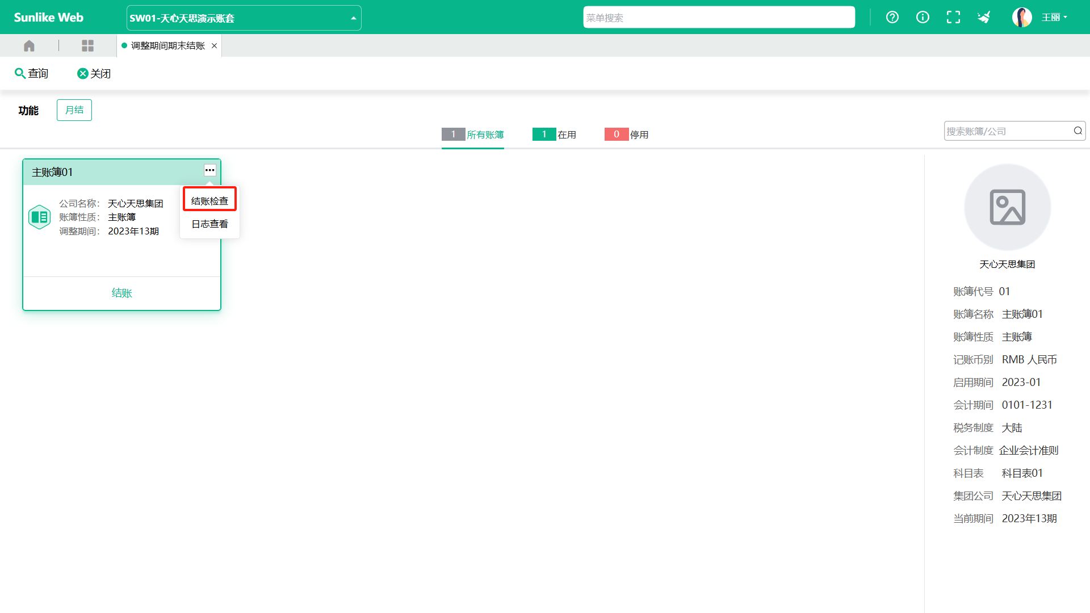Click the 月结 function button
The height and width of the screenshot is (613, 1090).
click(x=74, y=110)
